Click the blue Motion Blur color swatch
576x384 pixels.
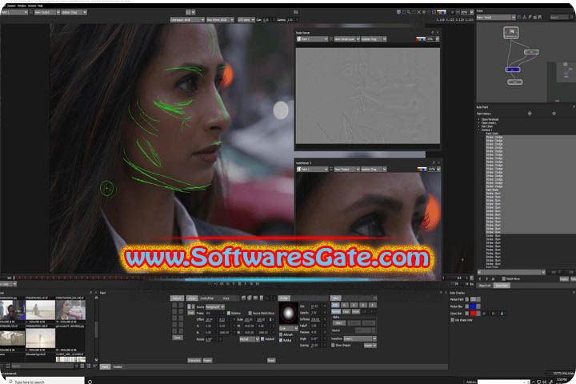point(473,306)
